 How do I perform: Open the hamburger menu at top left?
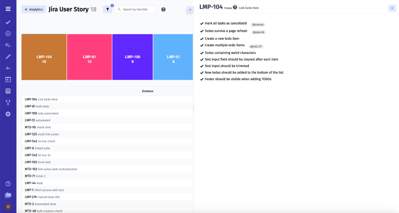point(8,9)
